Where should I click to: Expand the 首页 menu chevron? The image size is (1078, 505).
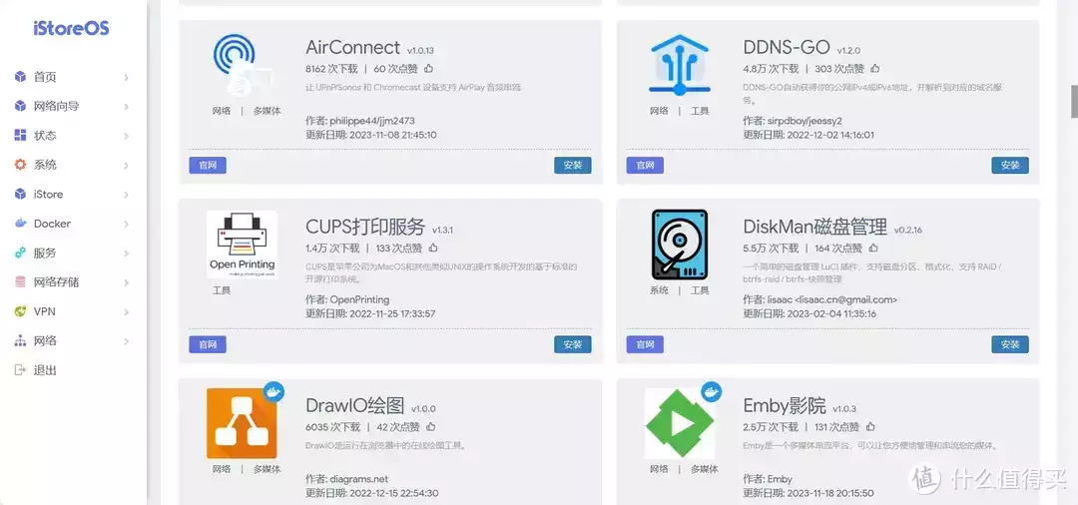tap(127, 78)
